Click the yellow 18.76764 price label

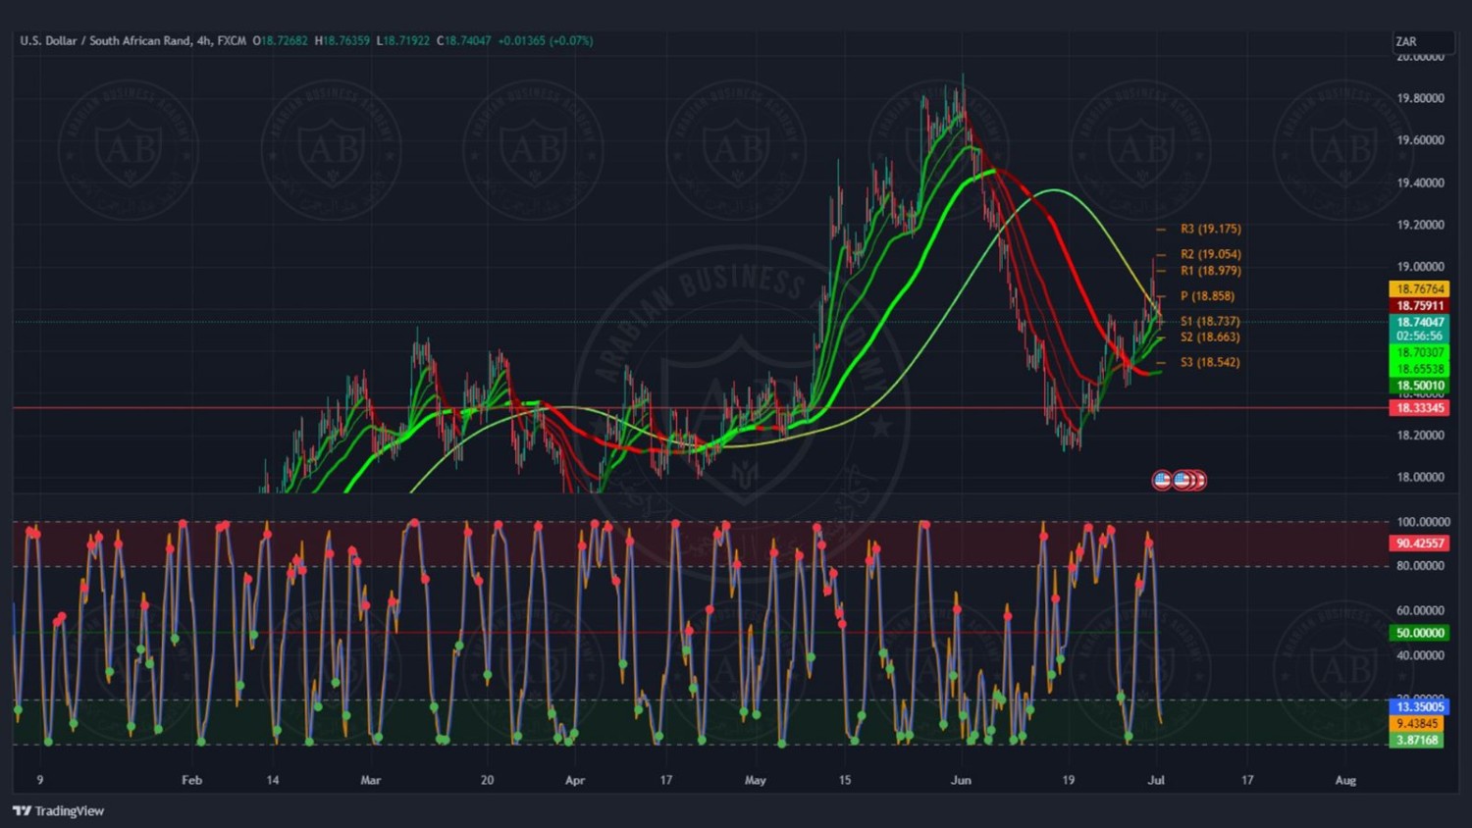(1419, 289)
